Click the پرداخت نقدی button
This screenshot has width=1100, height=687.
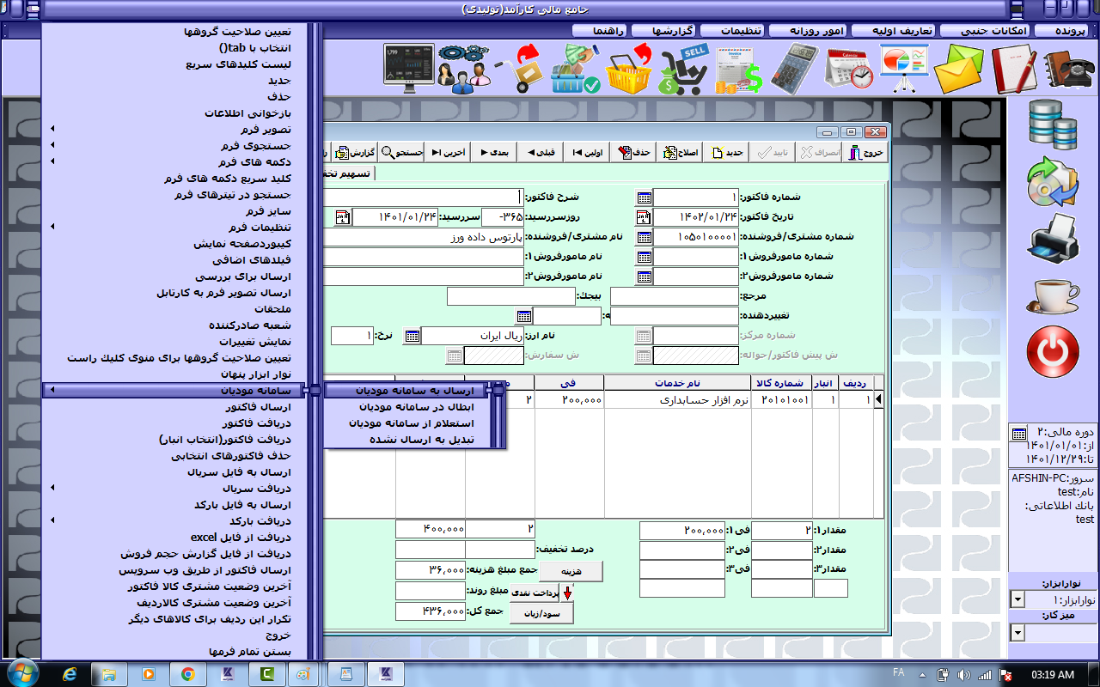[x=535, y=593]
